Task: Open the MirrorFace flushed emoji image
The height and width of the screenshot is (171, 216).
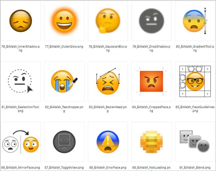Action: pyautogui.click(x=21, y=142)
